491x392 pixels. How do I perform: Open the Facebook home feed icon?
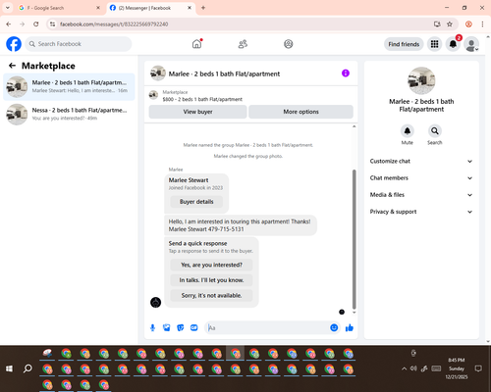point(196,44)
